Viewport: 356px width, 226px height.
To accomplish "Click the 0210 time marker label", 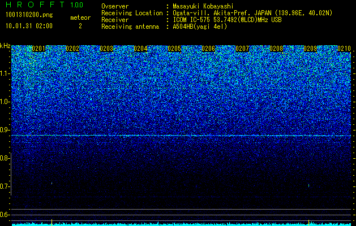I will pos(344,49).
